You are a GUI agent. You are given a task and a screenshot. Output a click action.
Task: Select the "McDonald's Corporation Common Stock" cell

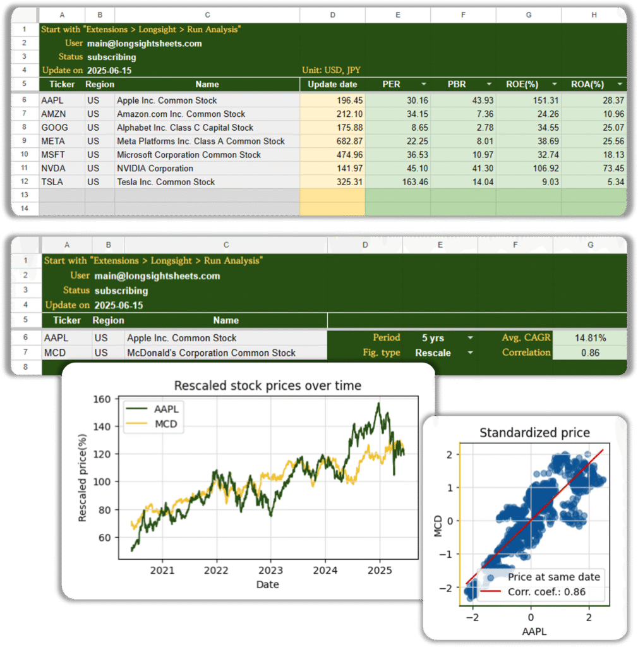(226, 353)
